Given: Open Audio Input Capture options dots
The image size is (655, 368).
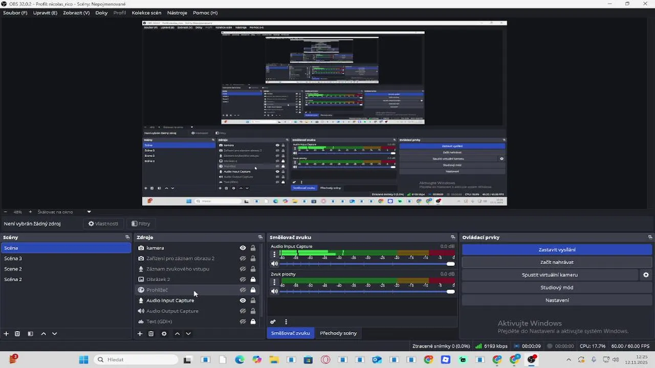Looking at the screenshot, I should 274,254.
